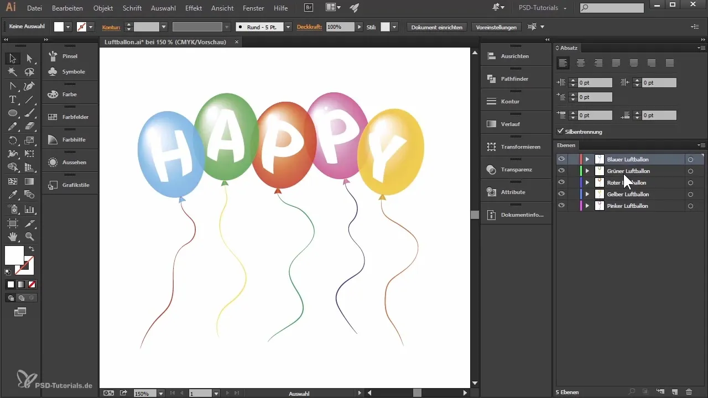Viewport: 708px width, 398px height.
Task: Click target circle of Pinker Luftballon layer
Action: 690,206
